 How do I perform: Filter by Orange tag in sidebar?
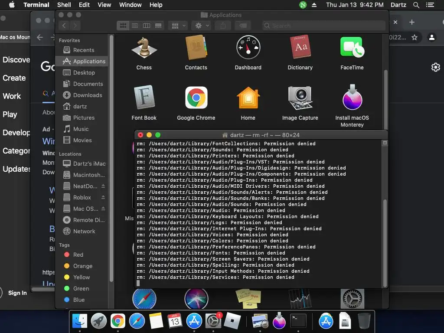[x=82, y=266]
